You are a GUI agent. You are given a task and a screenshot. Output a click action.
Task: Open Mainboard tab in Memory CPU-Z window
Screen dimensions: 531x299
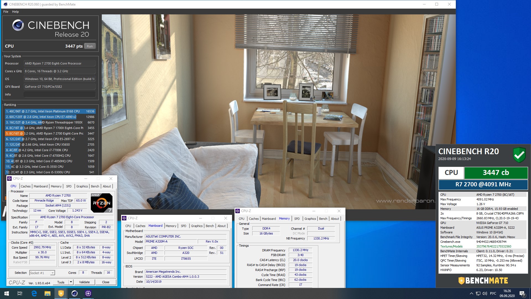pyautogui.click(x=269, y=219)
